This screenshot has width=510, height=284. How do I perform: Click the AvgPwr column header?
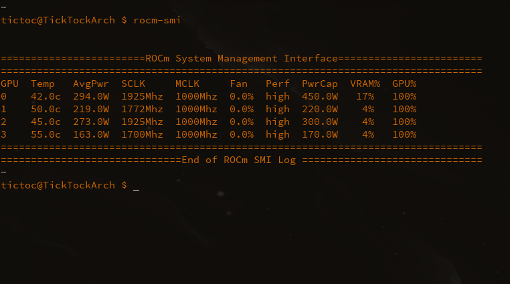pos(91,84)
